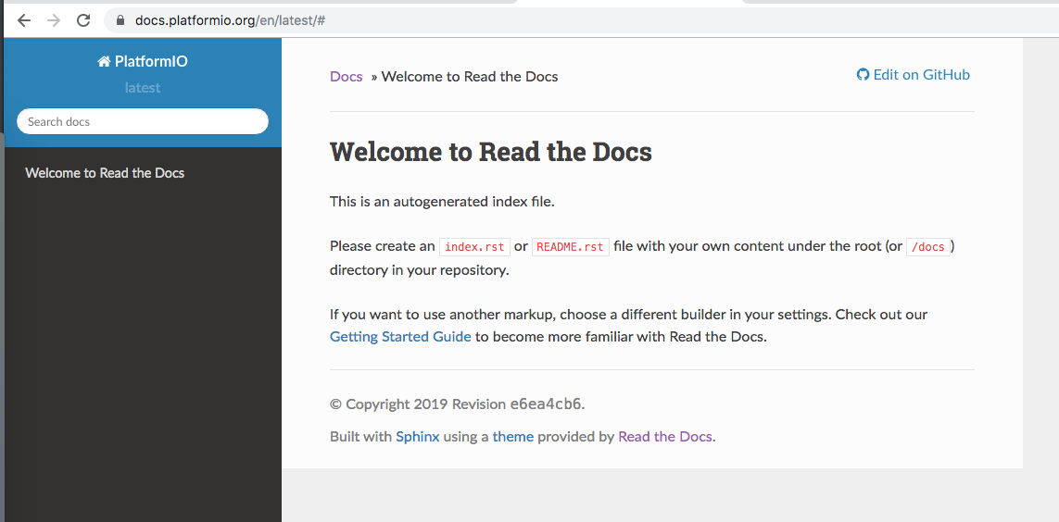
Task: Click the Edit on GitHub link
Action: point(914,75)
